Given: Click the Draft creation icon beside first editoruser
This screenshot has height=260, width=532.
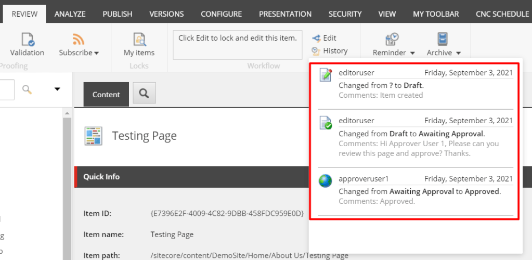Looking at the screenshot, I should [326, 74].
